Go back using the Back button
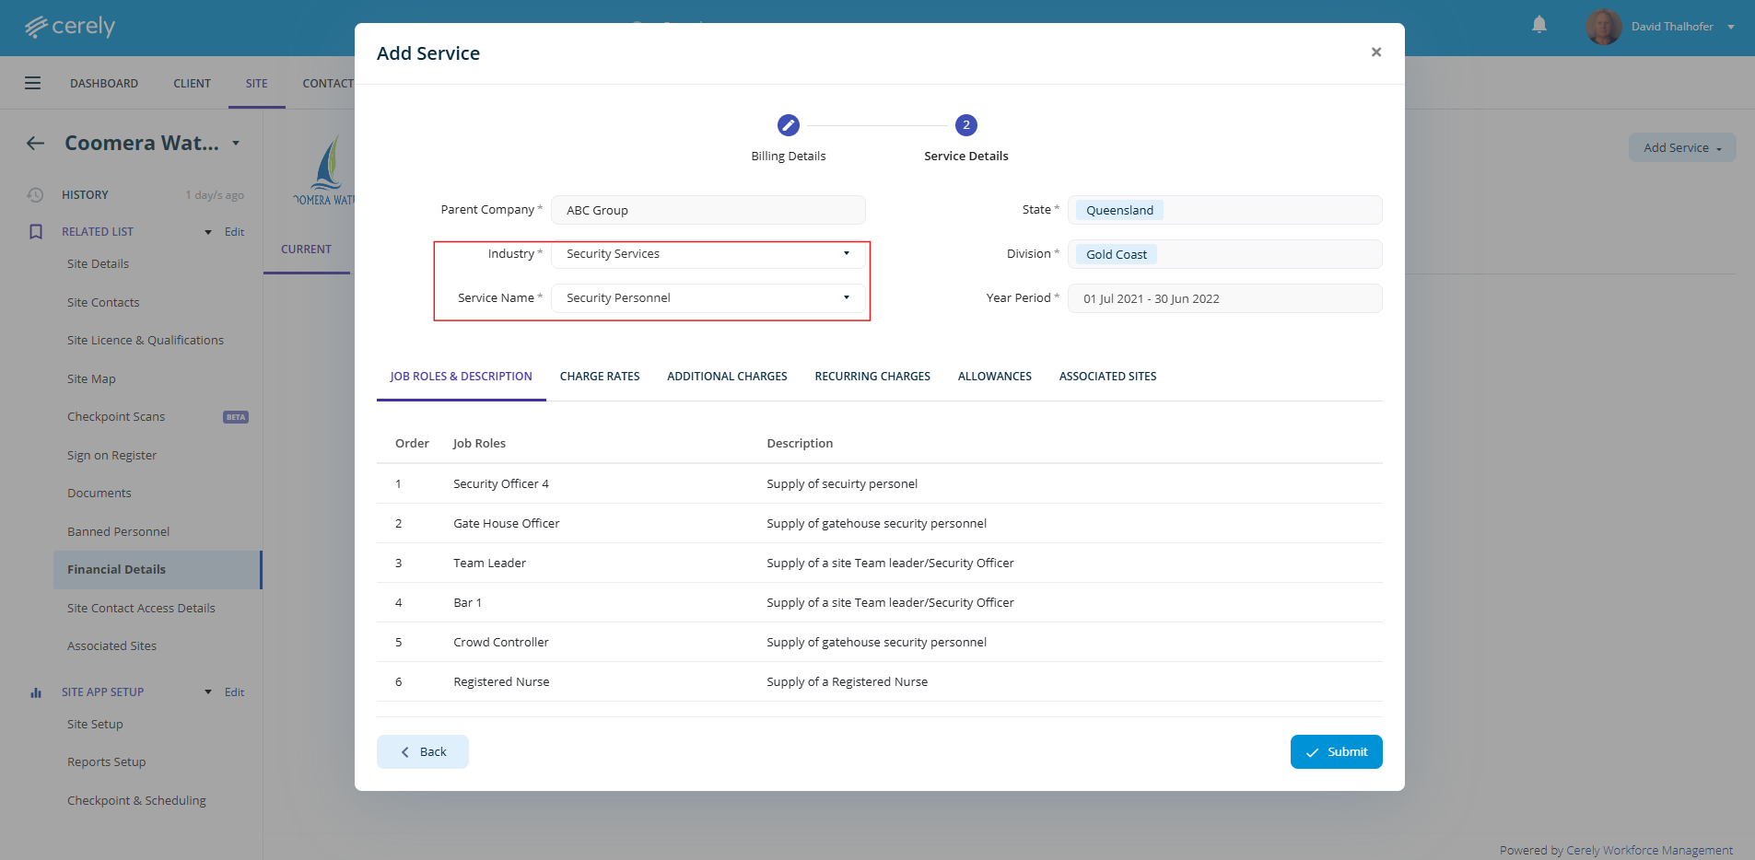Screen dimensions: 1755x860 (423, 751)
